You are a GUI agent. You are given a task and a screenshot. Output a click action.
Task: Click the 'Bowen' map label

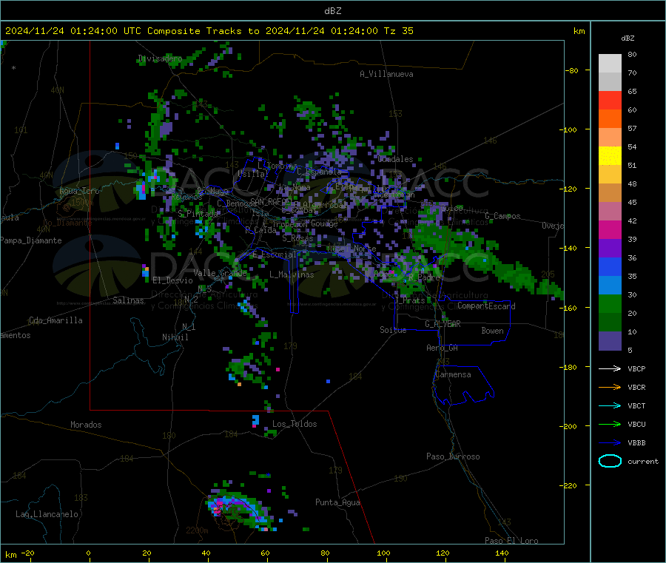click(x=492, y=331)
